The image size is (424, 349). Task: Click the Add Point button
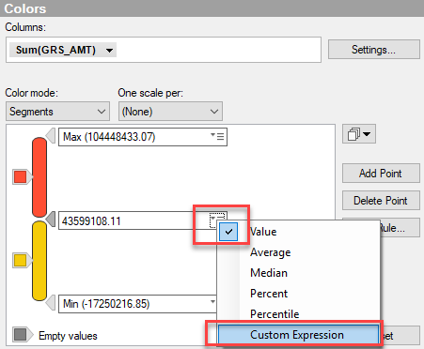point(381,174)
